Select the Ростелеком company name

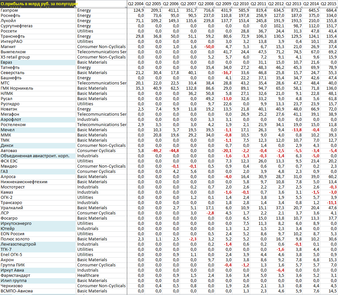38,125
